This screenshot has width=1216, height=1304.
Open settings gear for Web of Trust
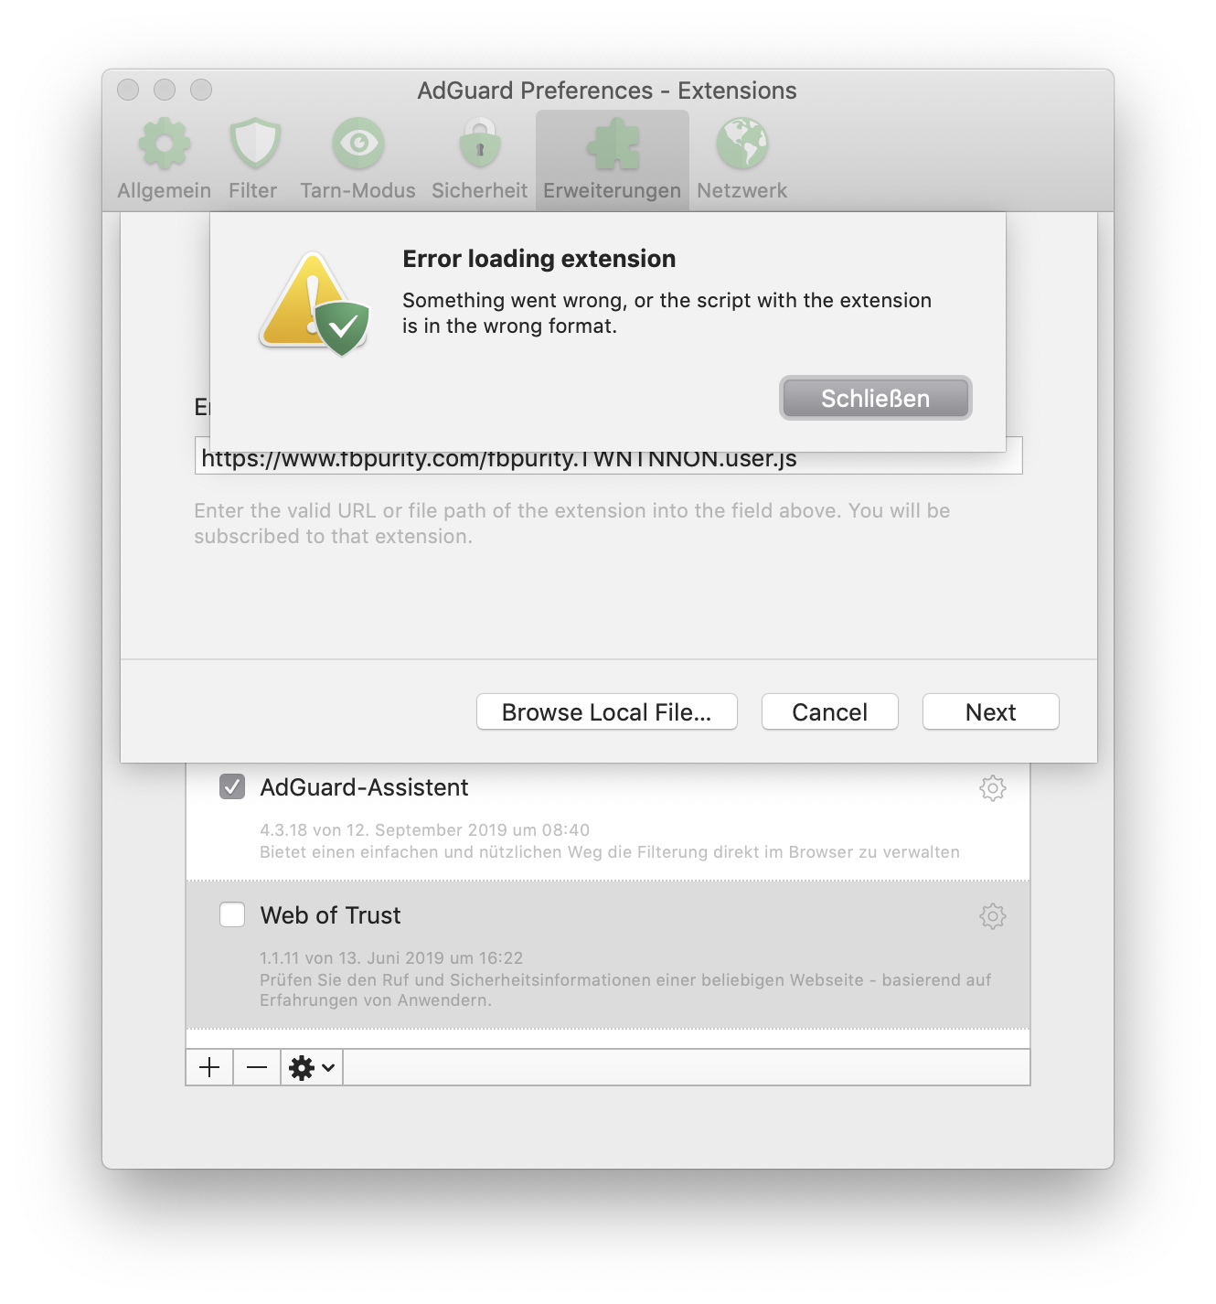click(992, 916)
